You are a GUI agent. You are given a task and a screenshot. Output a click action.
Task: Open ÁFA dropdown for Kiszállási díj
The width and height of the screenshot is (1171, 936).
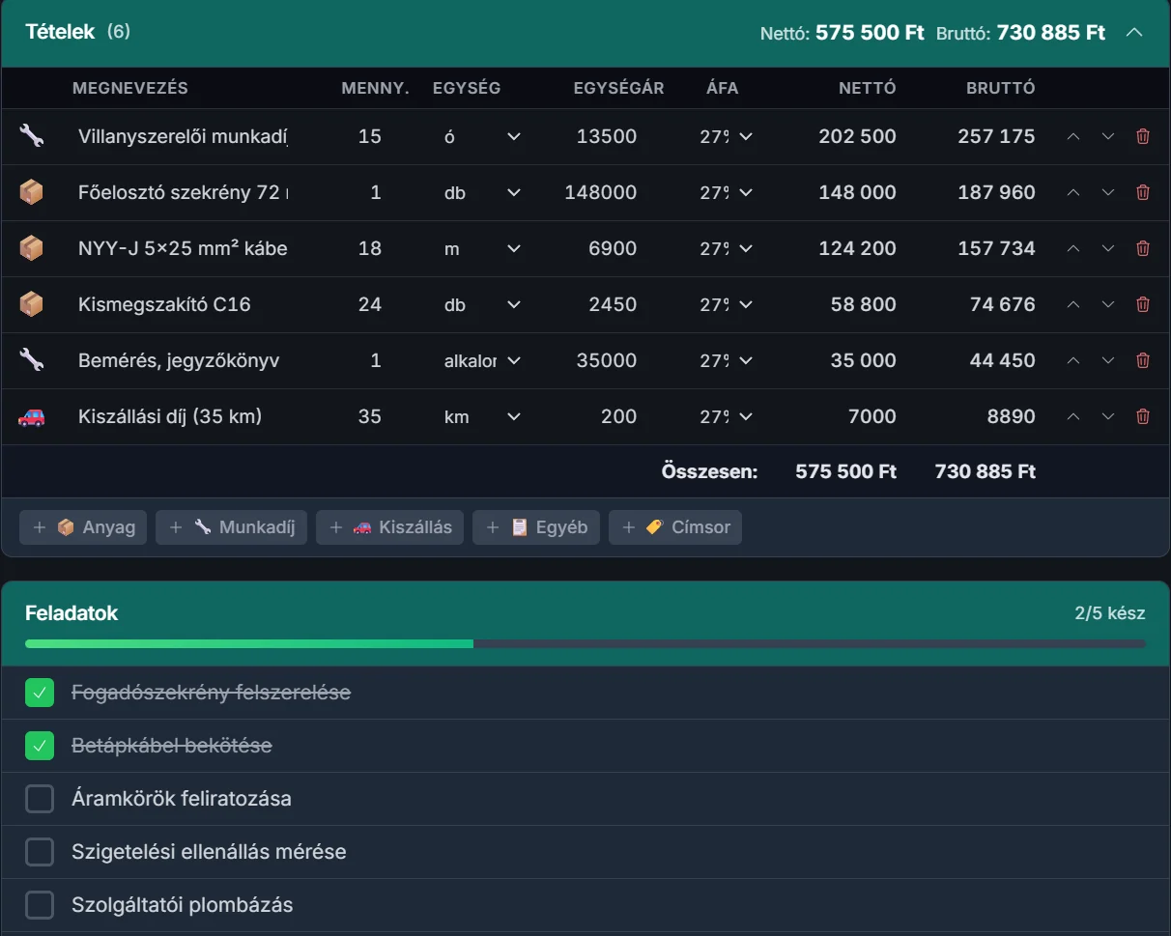point(727,416)
